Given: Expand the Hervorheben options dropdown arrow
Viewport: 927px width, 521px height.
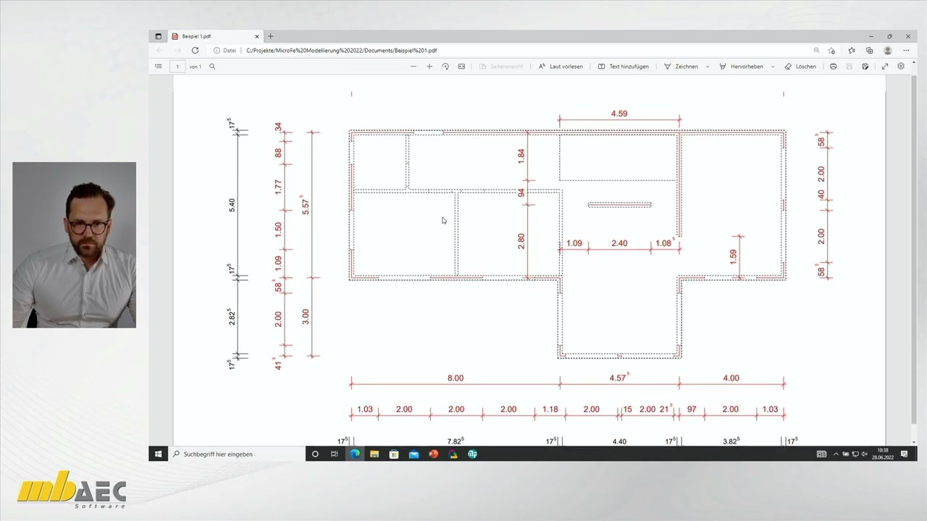Looking at the screenshot, I should pyautogui.click(x=772, y=66).
